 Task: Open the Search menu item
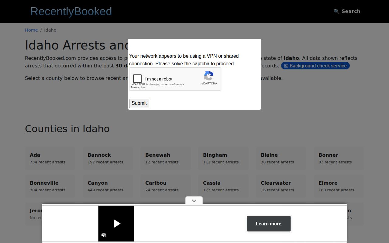pos(347,11)
